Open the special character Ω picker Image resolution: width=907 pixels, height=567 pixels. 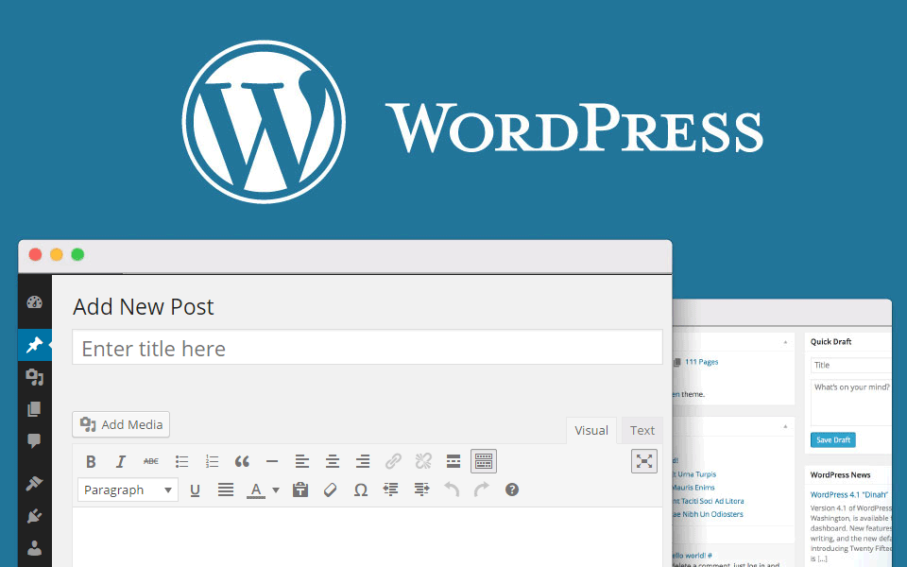click(x=360, y=490)
